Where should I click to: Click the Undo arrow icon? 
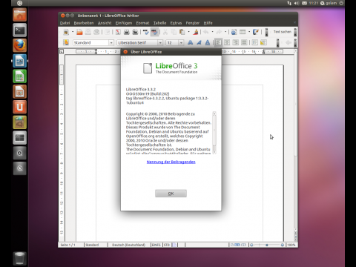tap(206, 32)
